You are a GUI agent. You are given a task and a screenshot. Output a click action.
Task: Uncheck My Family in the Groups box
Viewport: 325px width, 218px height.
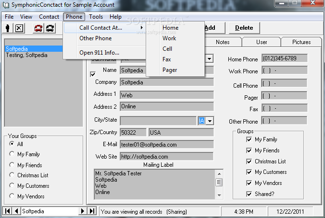249,139
